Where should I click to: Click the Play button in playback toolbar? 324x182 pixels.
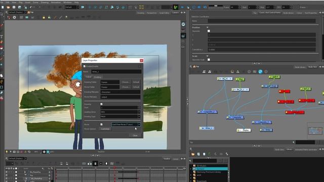tap(182, 7)
